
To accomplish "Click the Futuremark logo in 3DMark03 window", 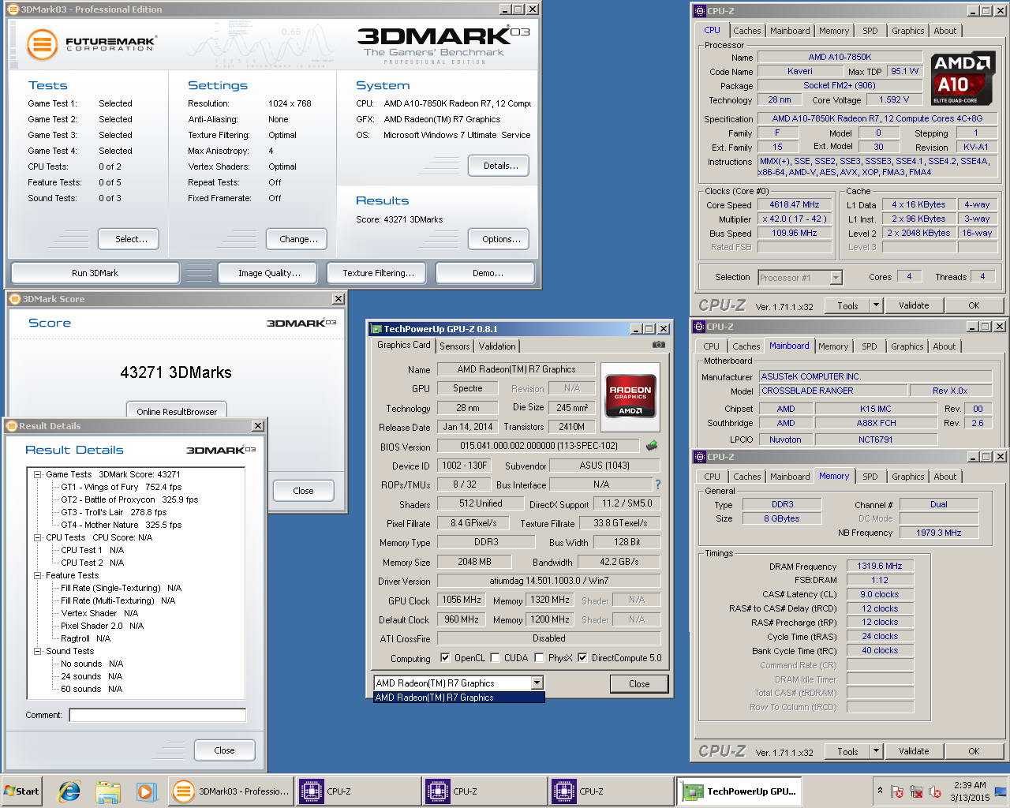I will coord(91,43).
